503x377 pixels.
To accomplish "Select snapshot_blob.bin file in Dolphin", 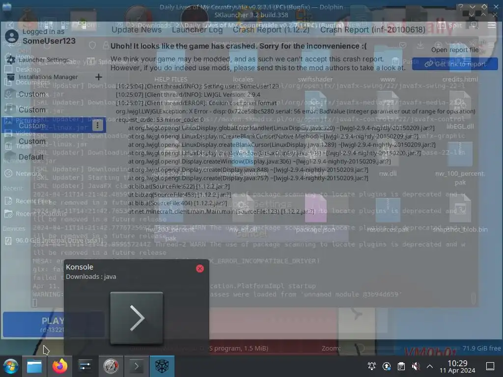I will pos(460,214).
